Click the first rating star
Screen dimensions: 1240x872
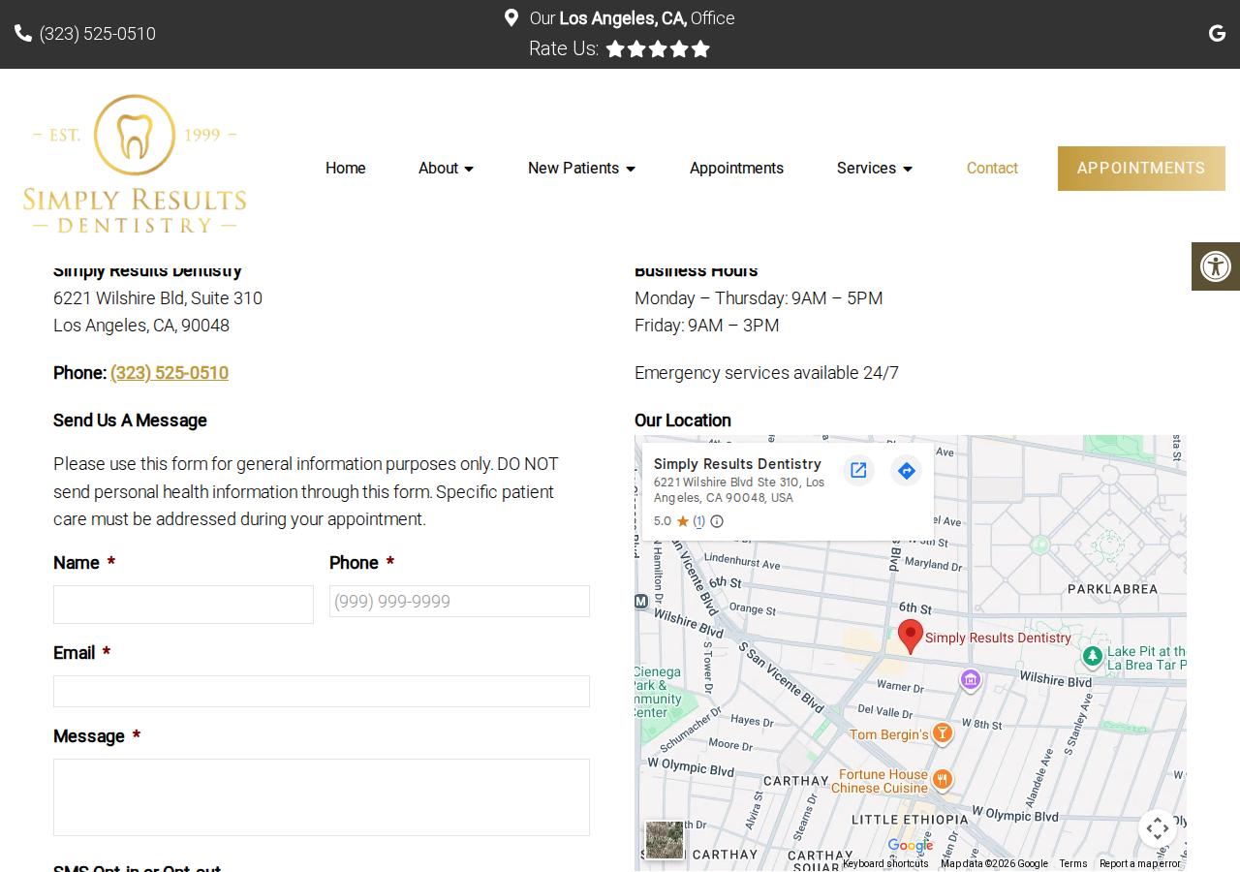coord(615,48)
